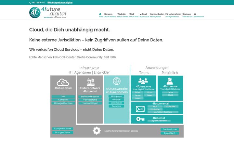
Task: Select the Managed Services label
Action: tap(63, 103)
